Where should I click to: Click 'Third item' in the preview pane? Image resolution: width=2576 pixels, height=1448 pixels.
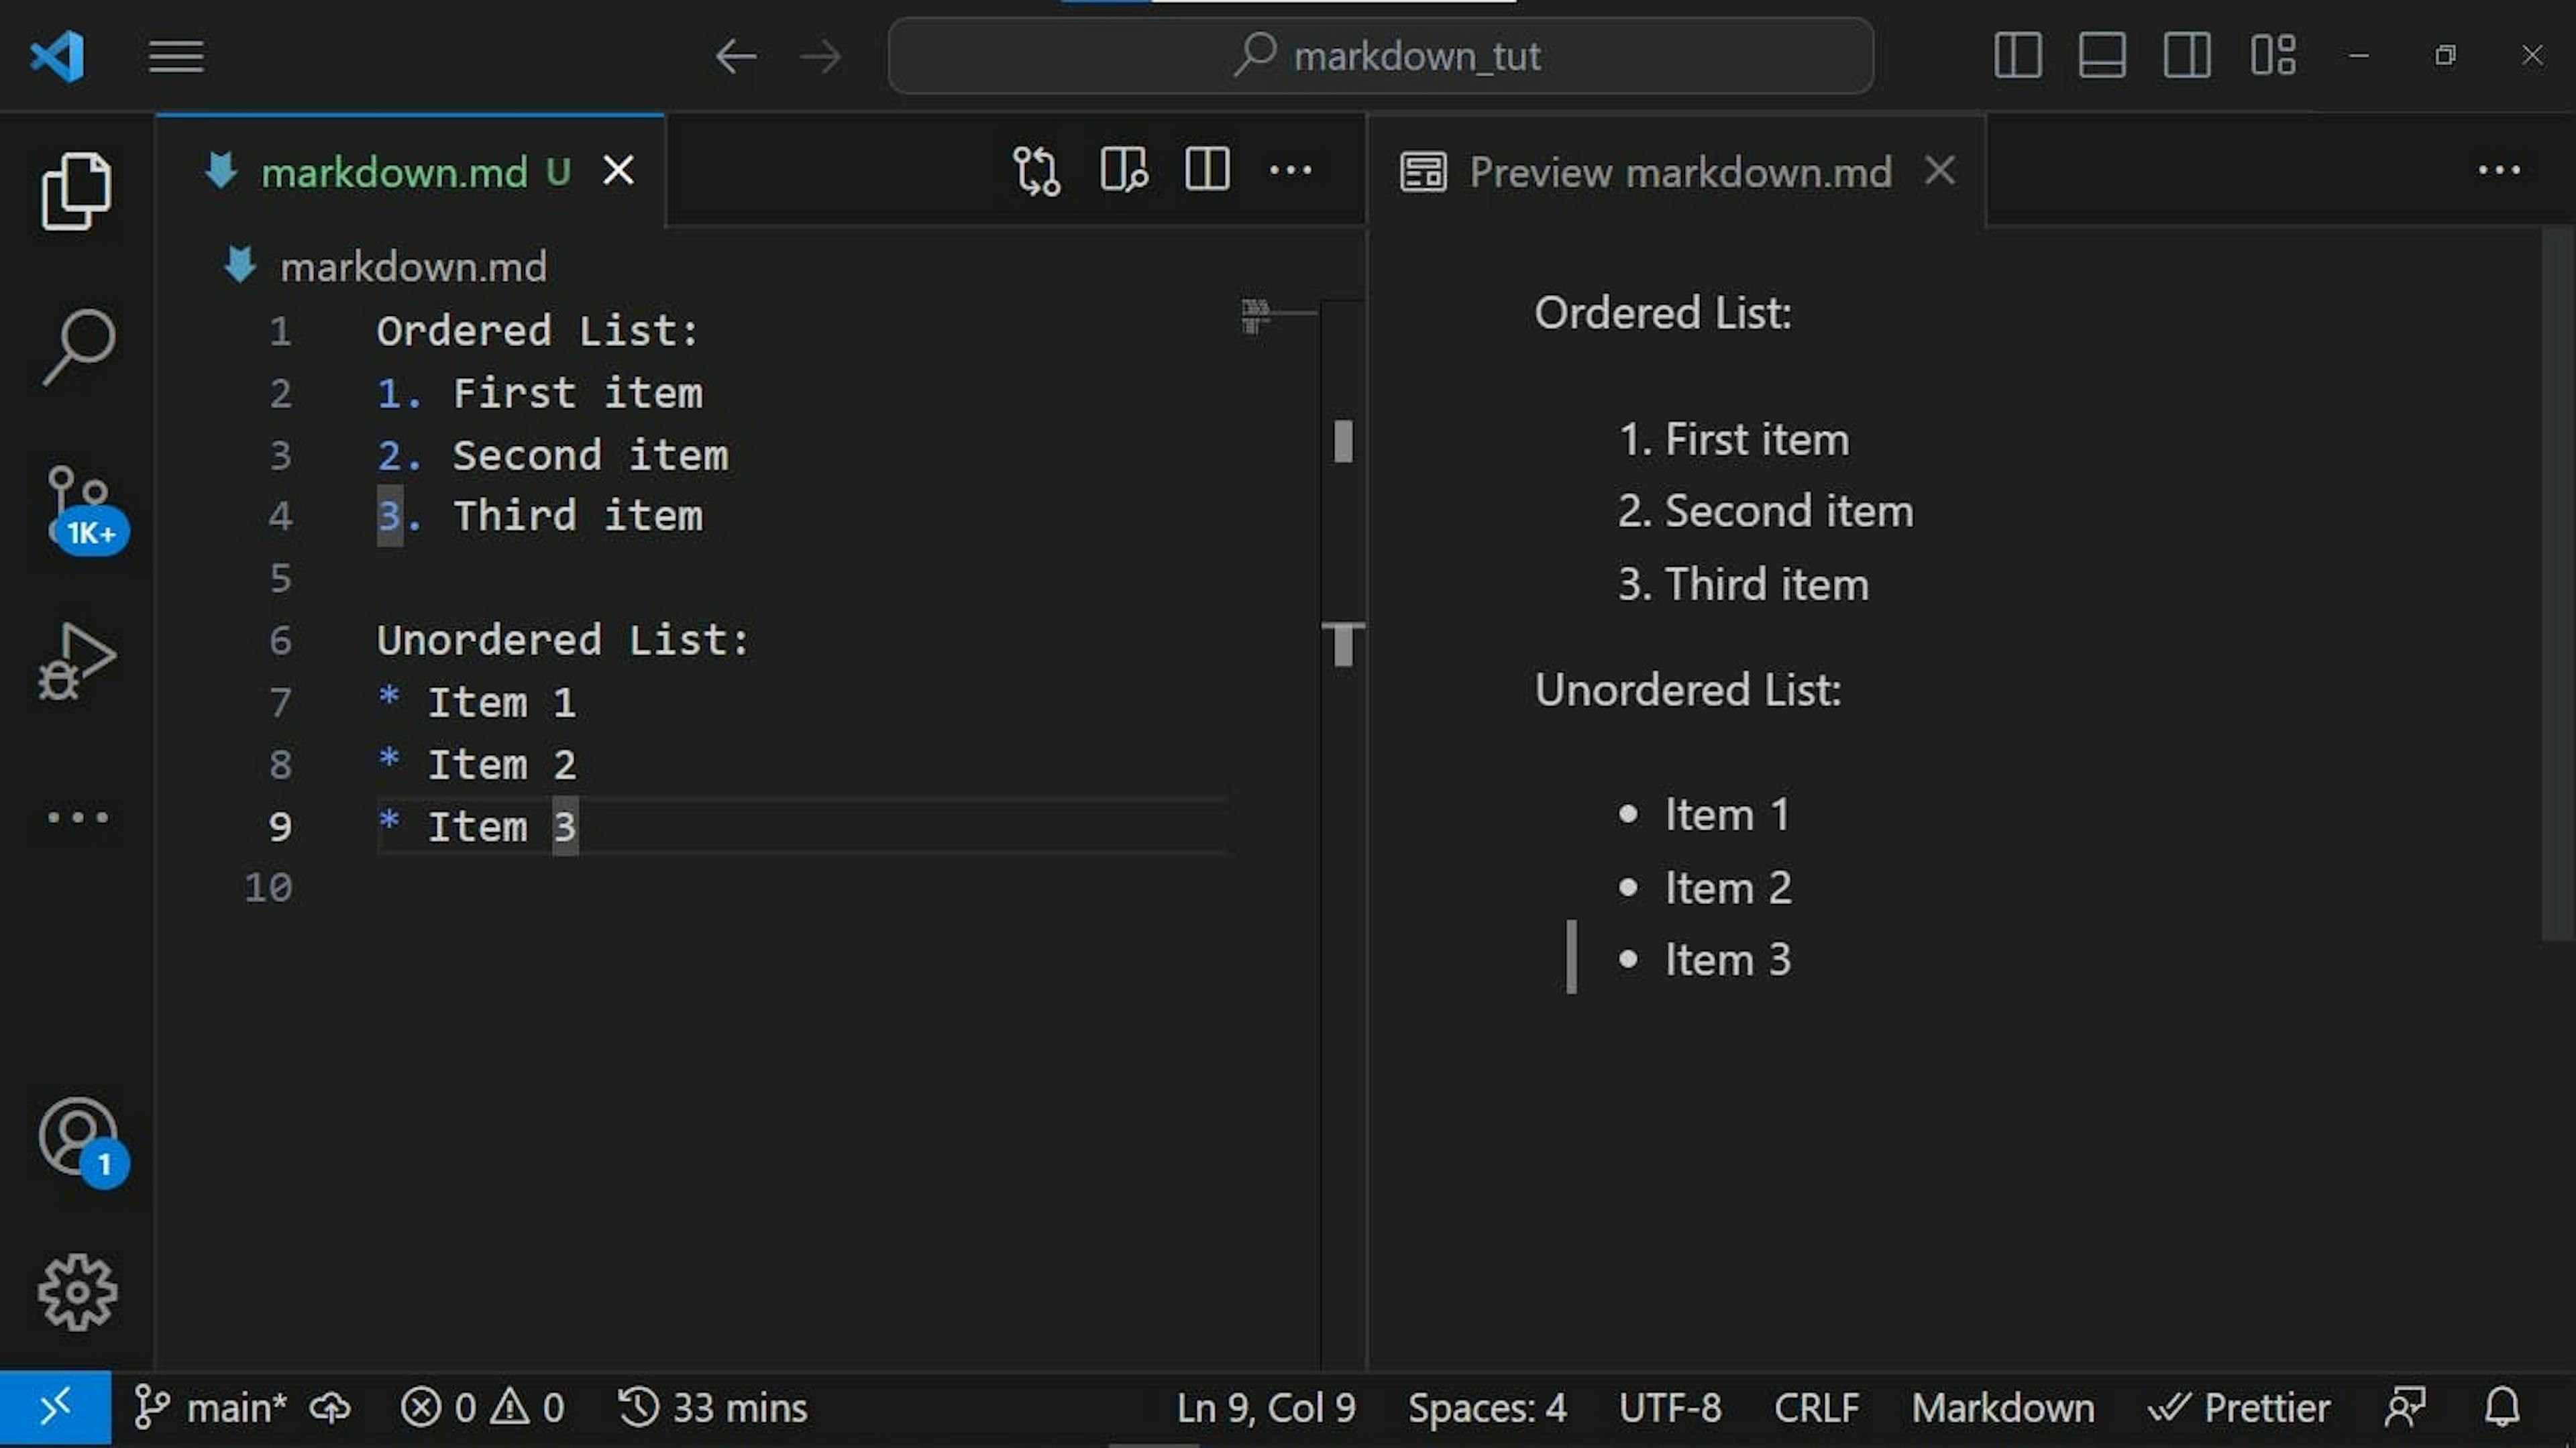tap(1767, 584)
